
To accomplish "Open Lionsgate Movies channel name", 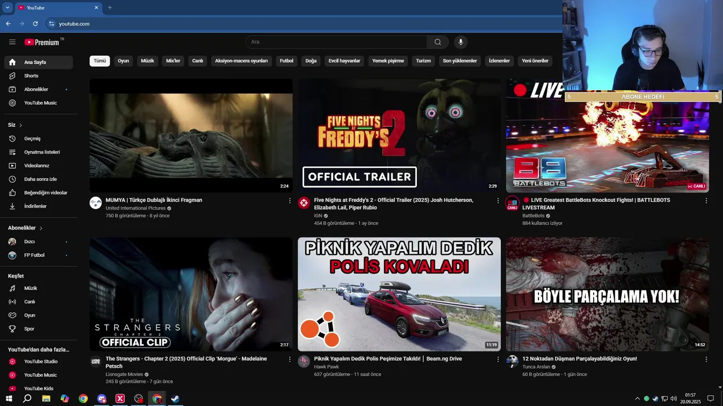I will pyautogui.click(x=124, y=374).
